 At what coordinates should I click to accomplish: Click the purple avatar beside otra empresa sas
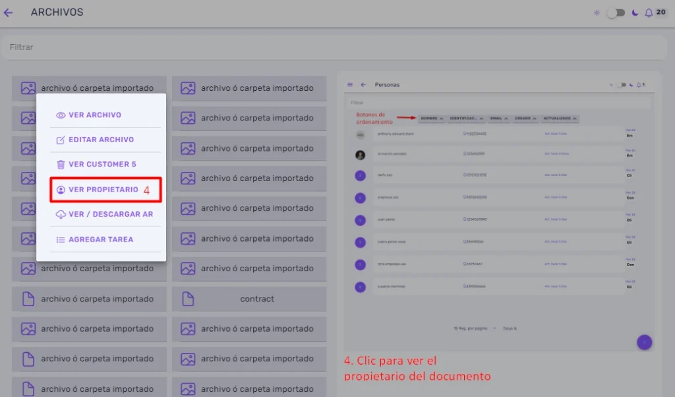361,265
